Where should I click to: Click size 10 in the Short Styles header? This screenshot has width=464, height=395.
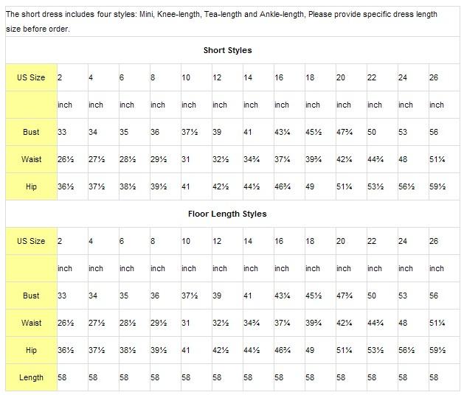pos(186,77)
